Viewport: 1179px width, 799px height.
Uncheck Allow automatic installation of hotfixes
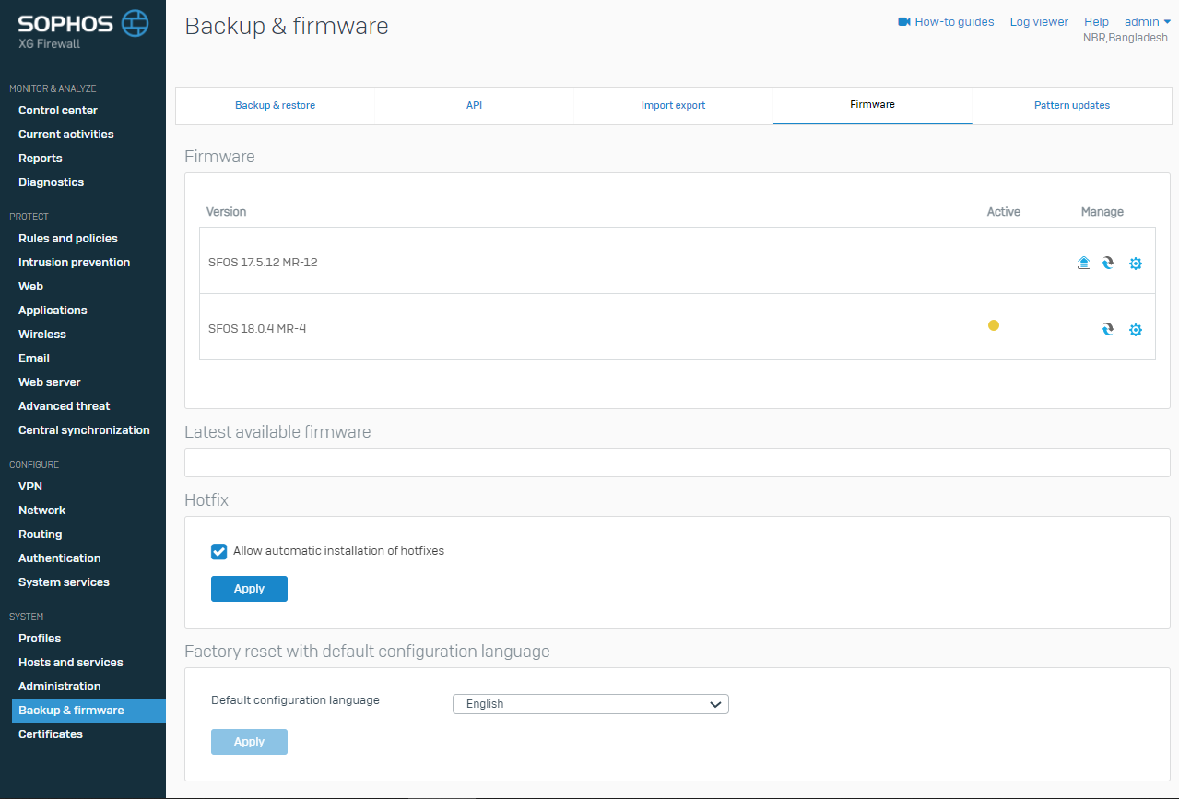pos(219,551)
